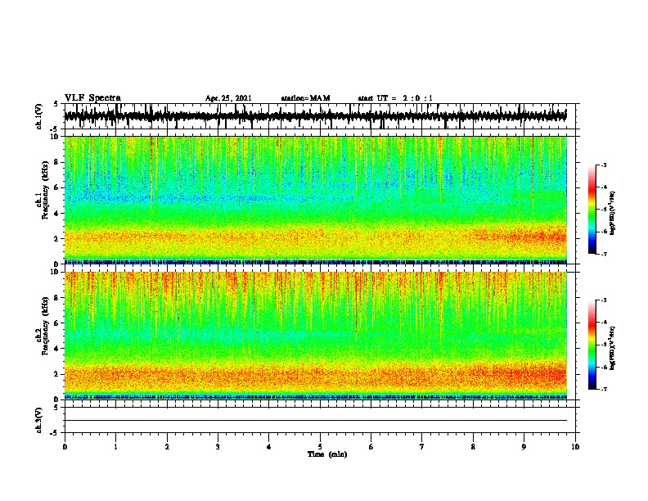Viewport: 648px width, 501px height.
Task: Click time axis tick label "5"
Action: 320,447
